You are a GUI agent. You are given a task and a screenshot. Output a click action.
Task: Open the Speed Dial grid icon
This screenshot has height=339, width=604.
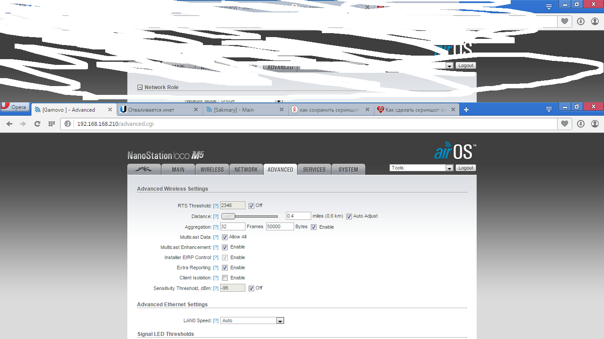[51, 124]
